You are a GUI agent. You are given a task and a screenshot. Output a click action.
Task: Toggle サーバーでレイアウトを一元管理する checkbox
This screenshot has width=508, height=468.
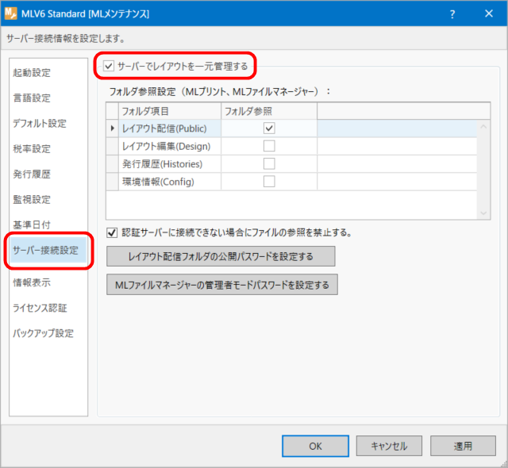[109, 67]
